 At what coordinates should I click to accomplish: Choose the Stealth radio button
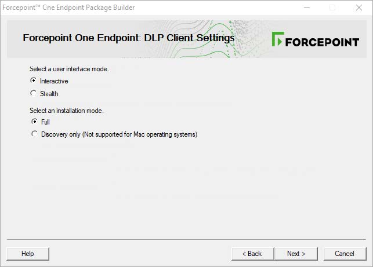34,93
